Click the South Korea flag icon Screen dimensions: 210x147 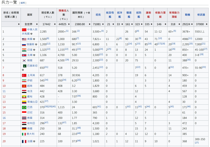(24, 60)
